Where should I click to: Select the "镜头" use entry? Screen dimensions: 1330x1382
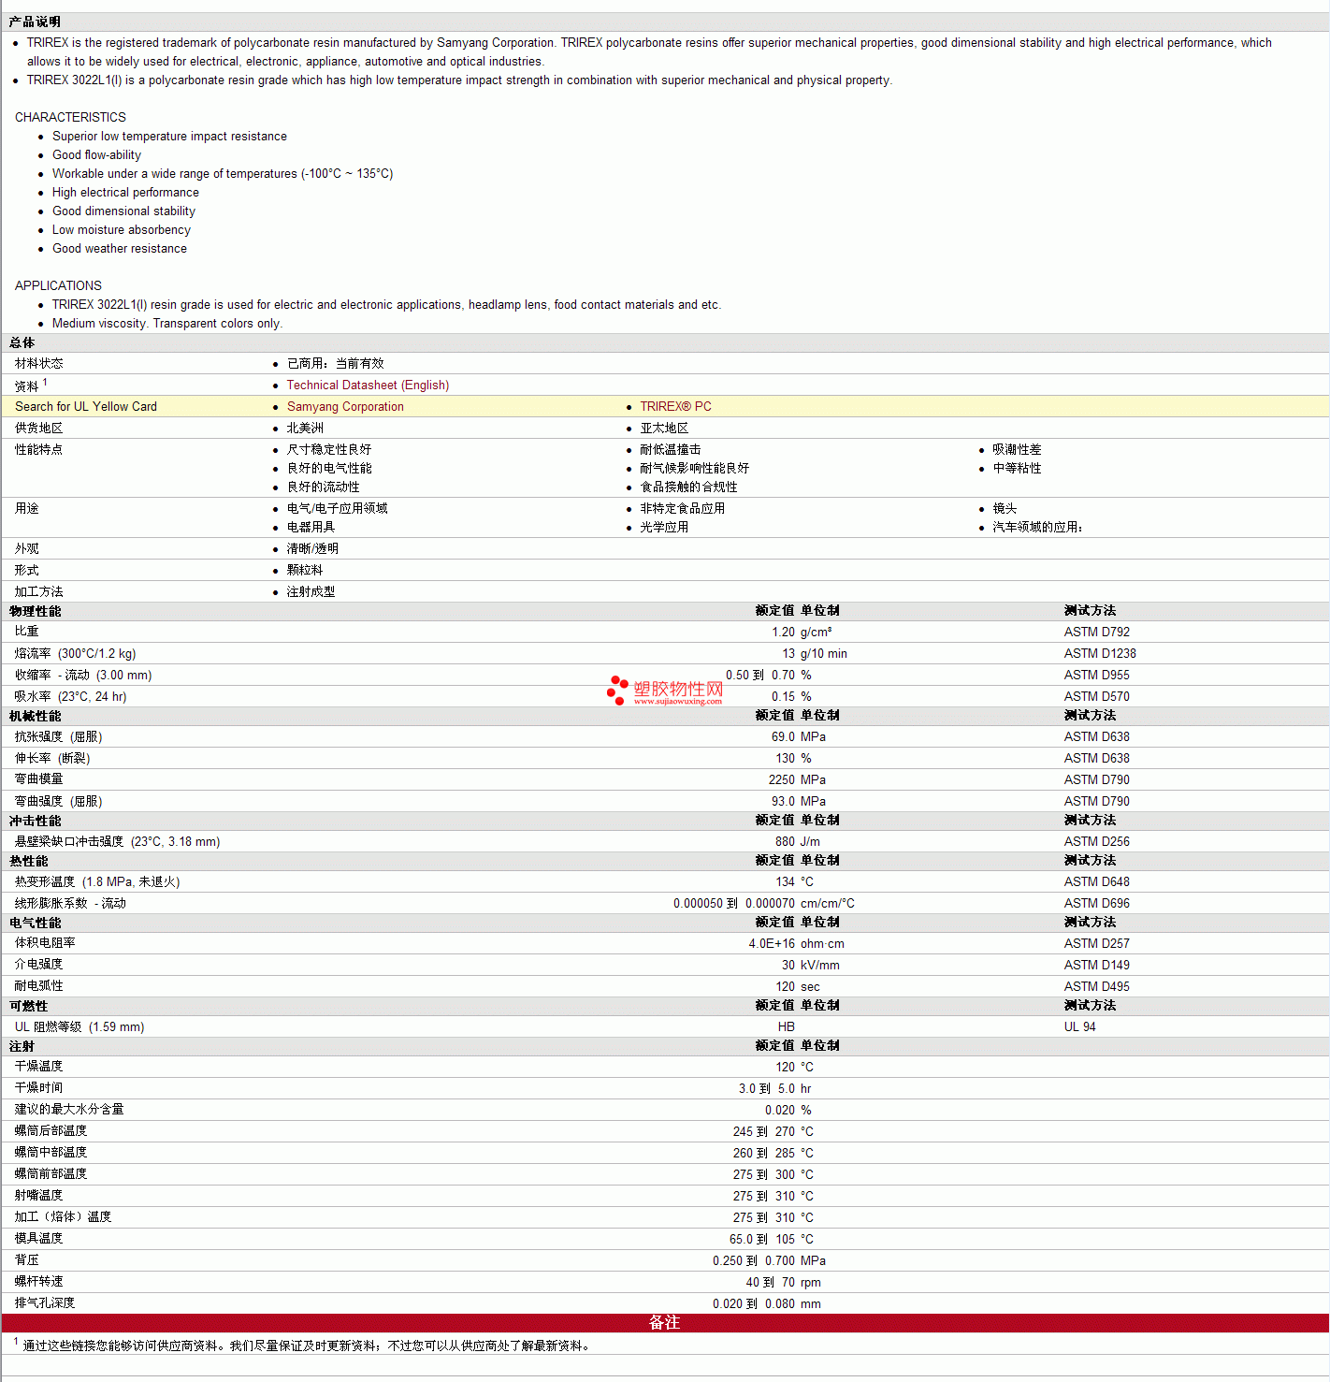[1005, 509]
